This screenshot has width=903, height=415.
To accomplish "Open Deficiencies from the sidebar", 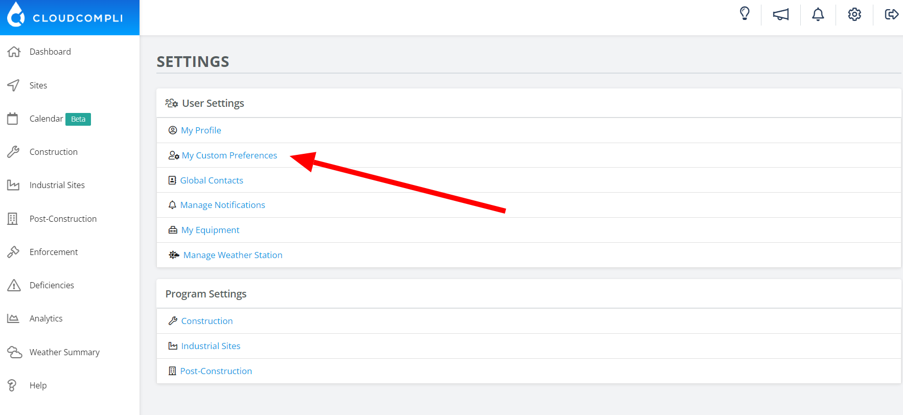I will [52, 285].
